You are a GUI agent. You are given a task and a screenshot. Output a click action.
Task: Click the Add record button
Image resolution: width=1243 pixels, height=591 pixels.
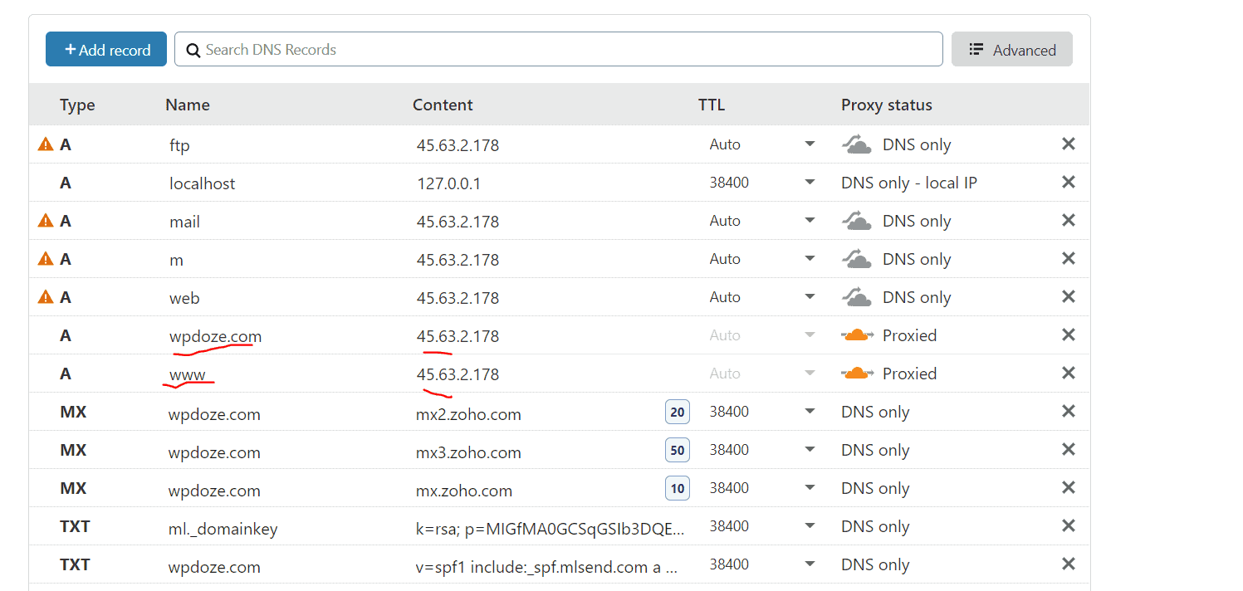pyautogui.click(x=105, y=48)
